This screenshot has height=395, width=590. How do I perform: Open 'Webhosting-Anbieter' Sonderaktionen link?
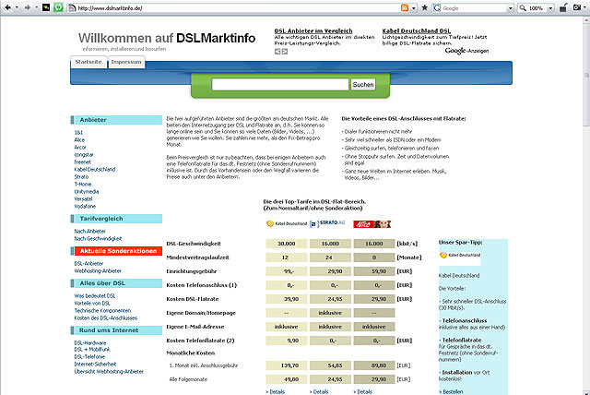pos(98,270)
